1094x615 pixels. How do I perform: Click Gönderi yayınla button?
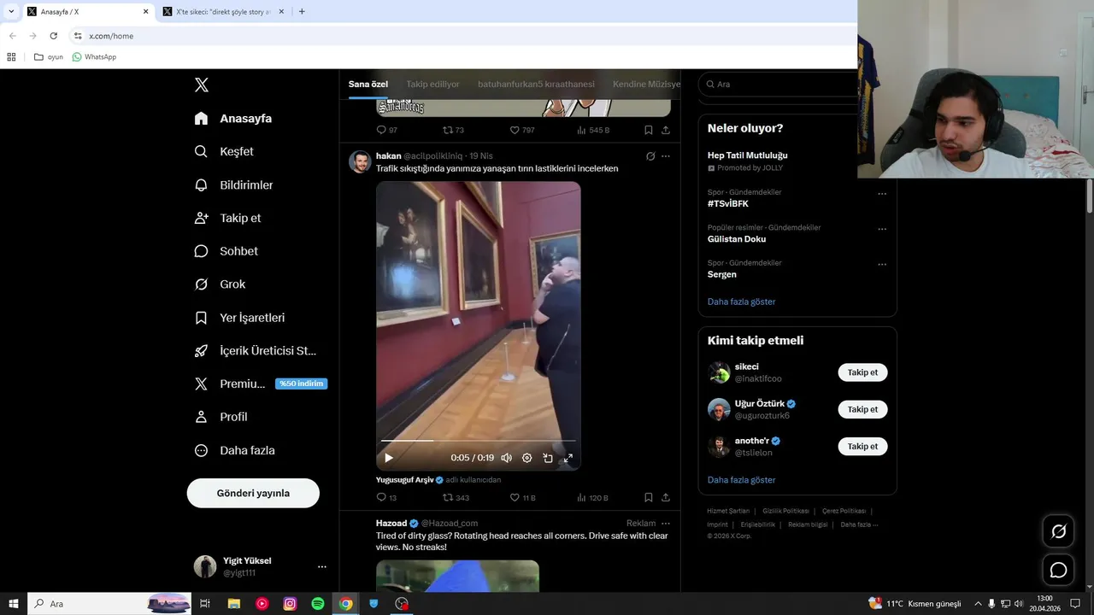253,493
